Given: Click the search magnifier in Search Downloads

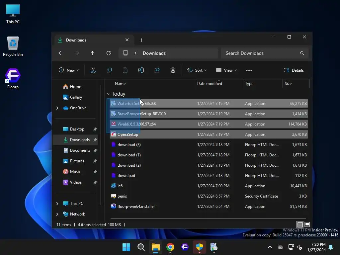Looking at the screenshot, I should tap(302, 53).
